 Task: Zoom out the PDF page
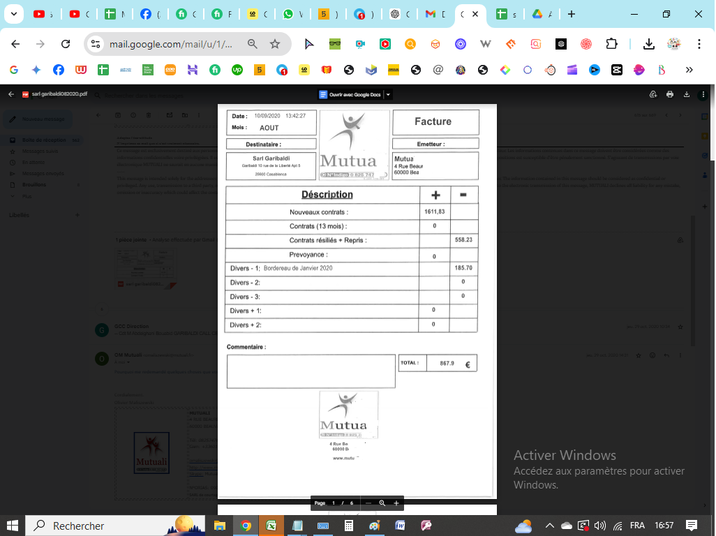tap(368, 503)
